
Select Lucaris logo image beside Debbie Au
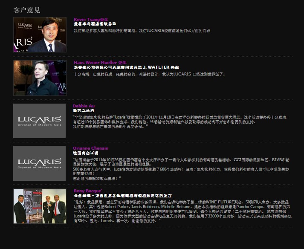[39, 121]
